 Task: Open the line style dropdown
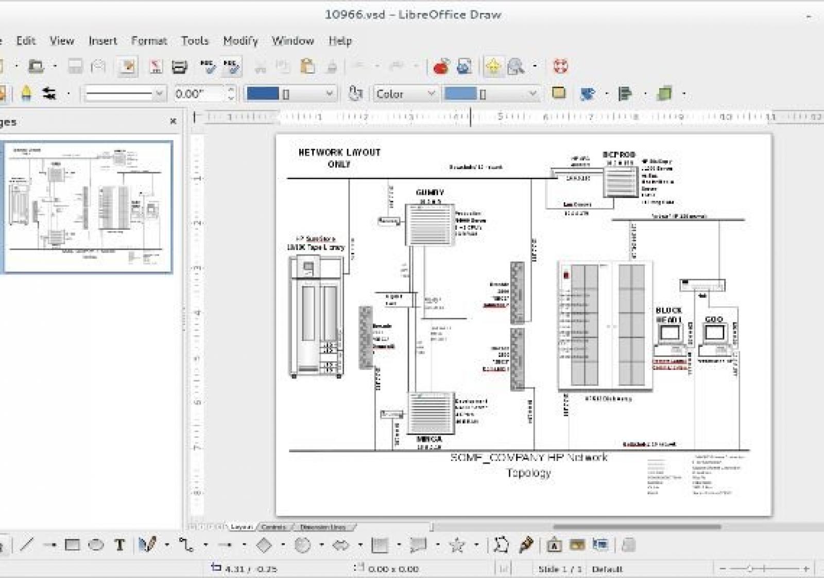(159, 94)
